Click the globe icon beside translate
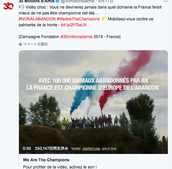This screenshot has height=169, width=172. tap(20, 44)
